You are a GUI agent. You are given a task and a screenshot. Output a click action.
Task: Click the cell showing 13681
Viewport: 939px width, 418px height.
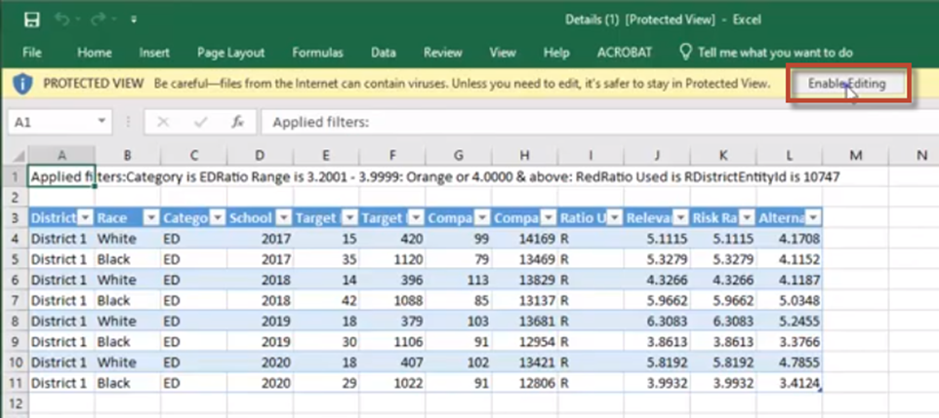(524, 322)
